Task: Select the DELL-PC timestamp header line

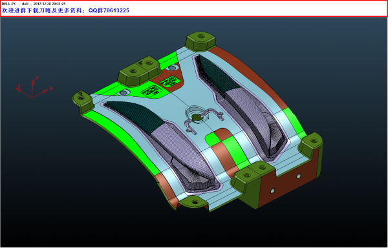Action: pyautogui.click(x=34, y=4)
